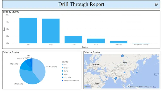
Task: Click the Indonesia bar in bar chart
Action: [118, 42]
